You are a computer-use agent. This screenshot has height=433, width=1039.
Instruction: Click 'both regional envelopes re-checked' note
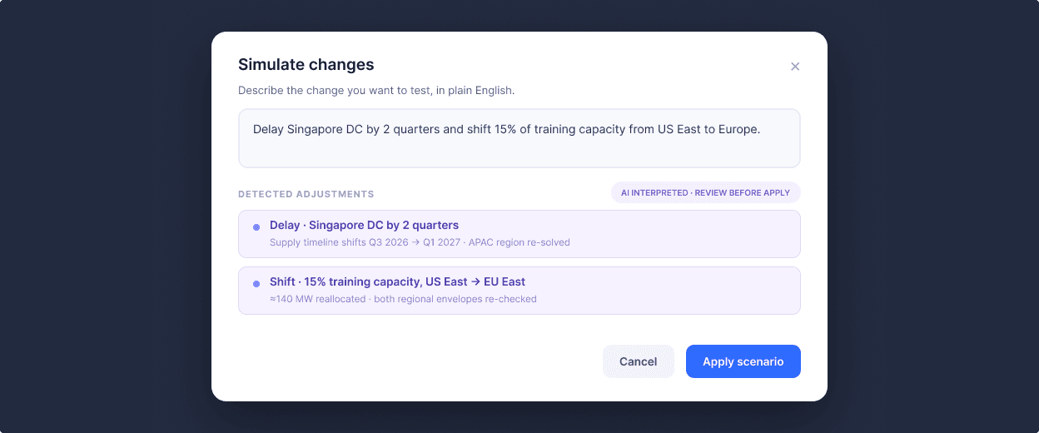(455, 299)
